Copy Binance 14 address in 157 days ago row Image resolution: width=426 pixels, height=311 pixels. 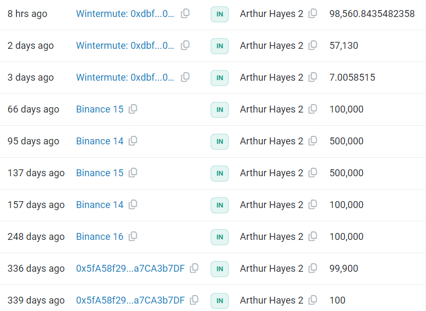[x=133, y=204]
